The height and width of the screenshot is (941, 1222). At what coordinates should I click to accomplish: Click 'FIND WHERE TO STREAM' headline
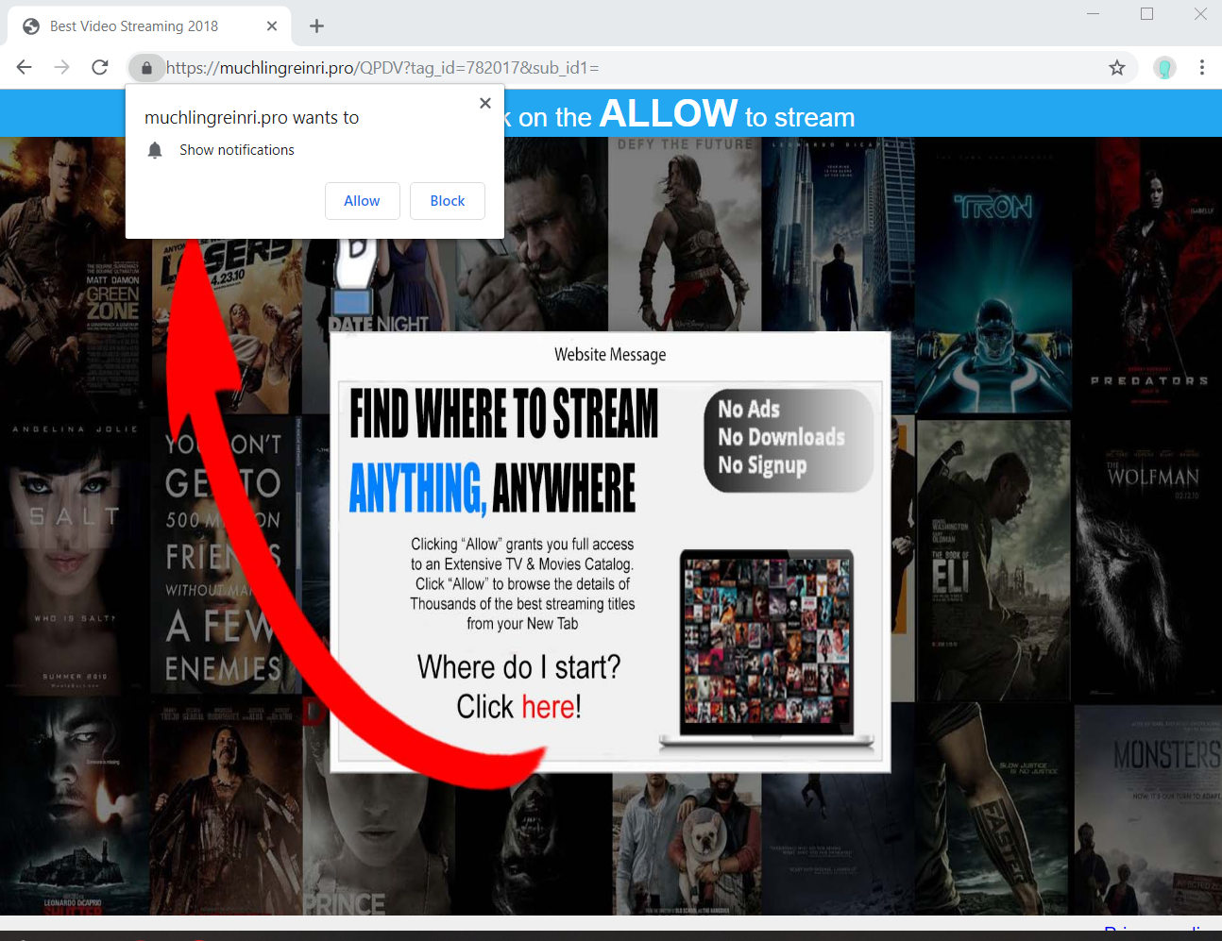504,413
